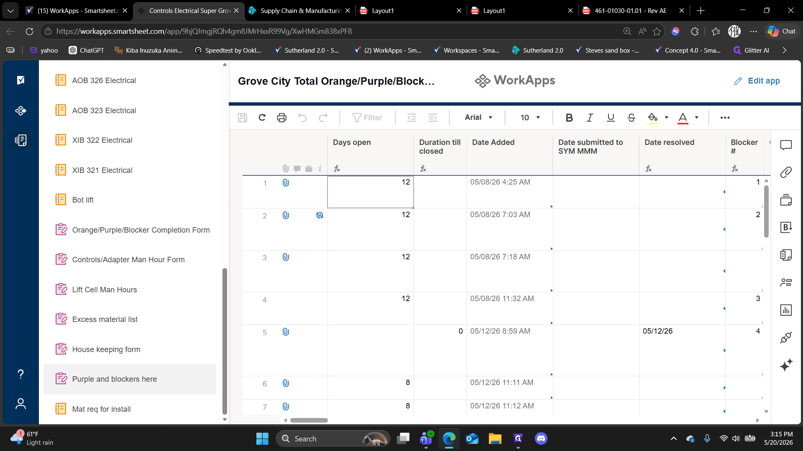Click the Save icon in sheet toolbar

(x=242, y=118)
